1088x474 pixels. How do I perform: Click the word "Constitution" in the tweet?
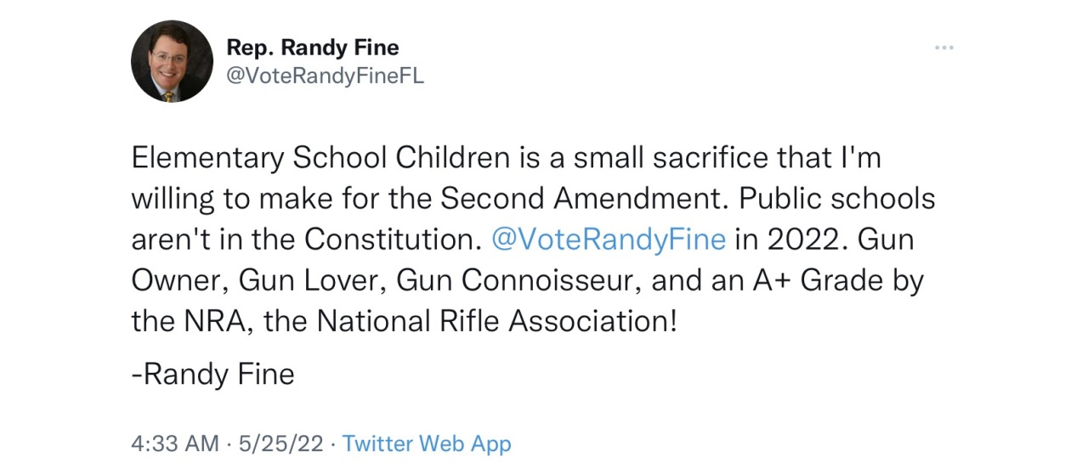tap(388, 240)
